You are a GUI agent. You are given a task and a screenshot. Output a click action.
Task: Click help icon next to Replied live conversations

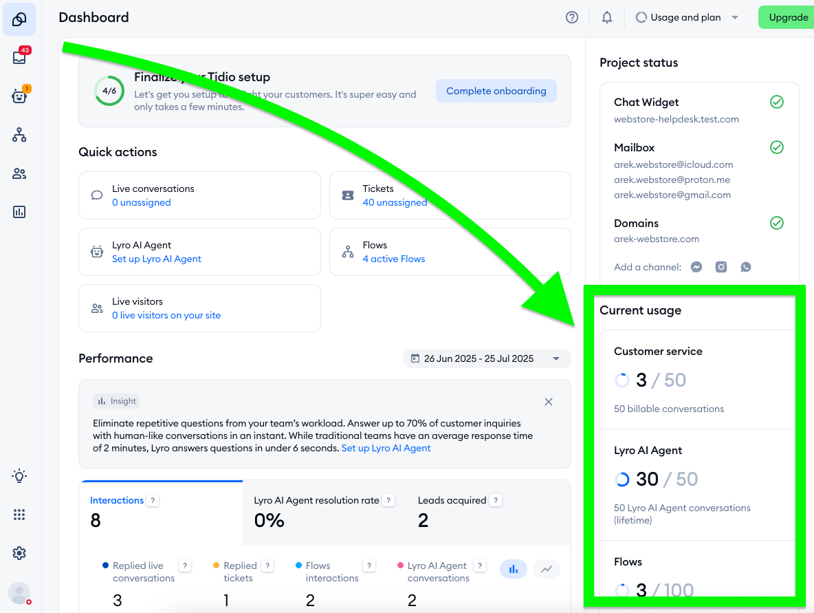185,566
